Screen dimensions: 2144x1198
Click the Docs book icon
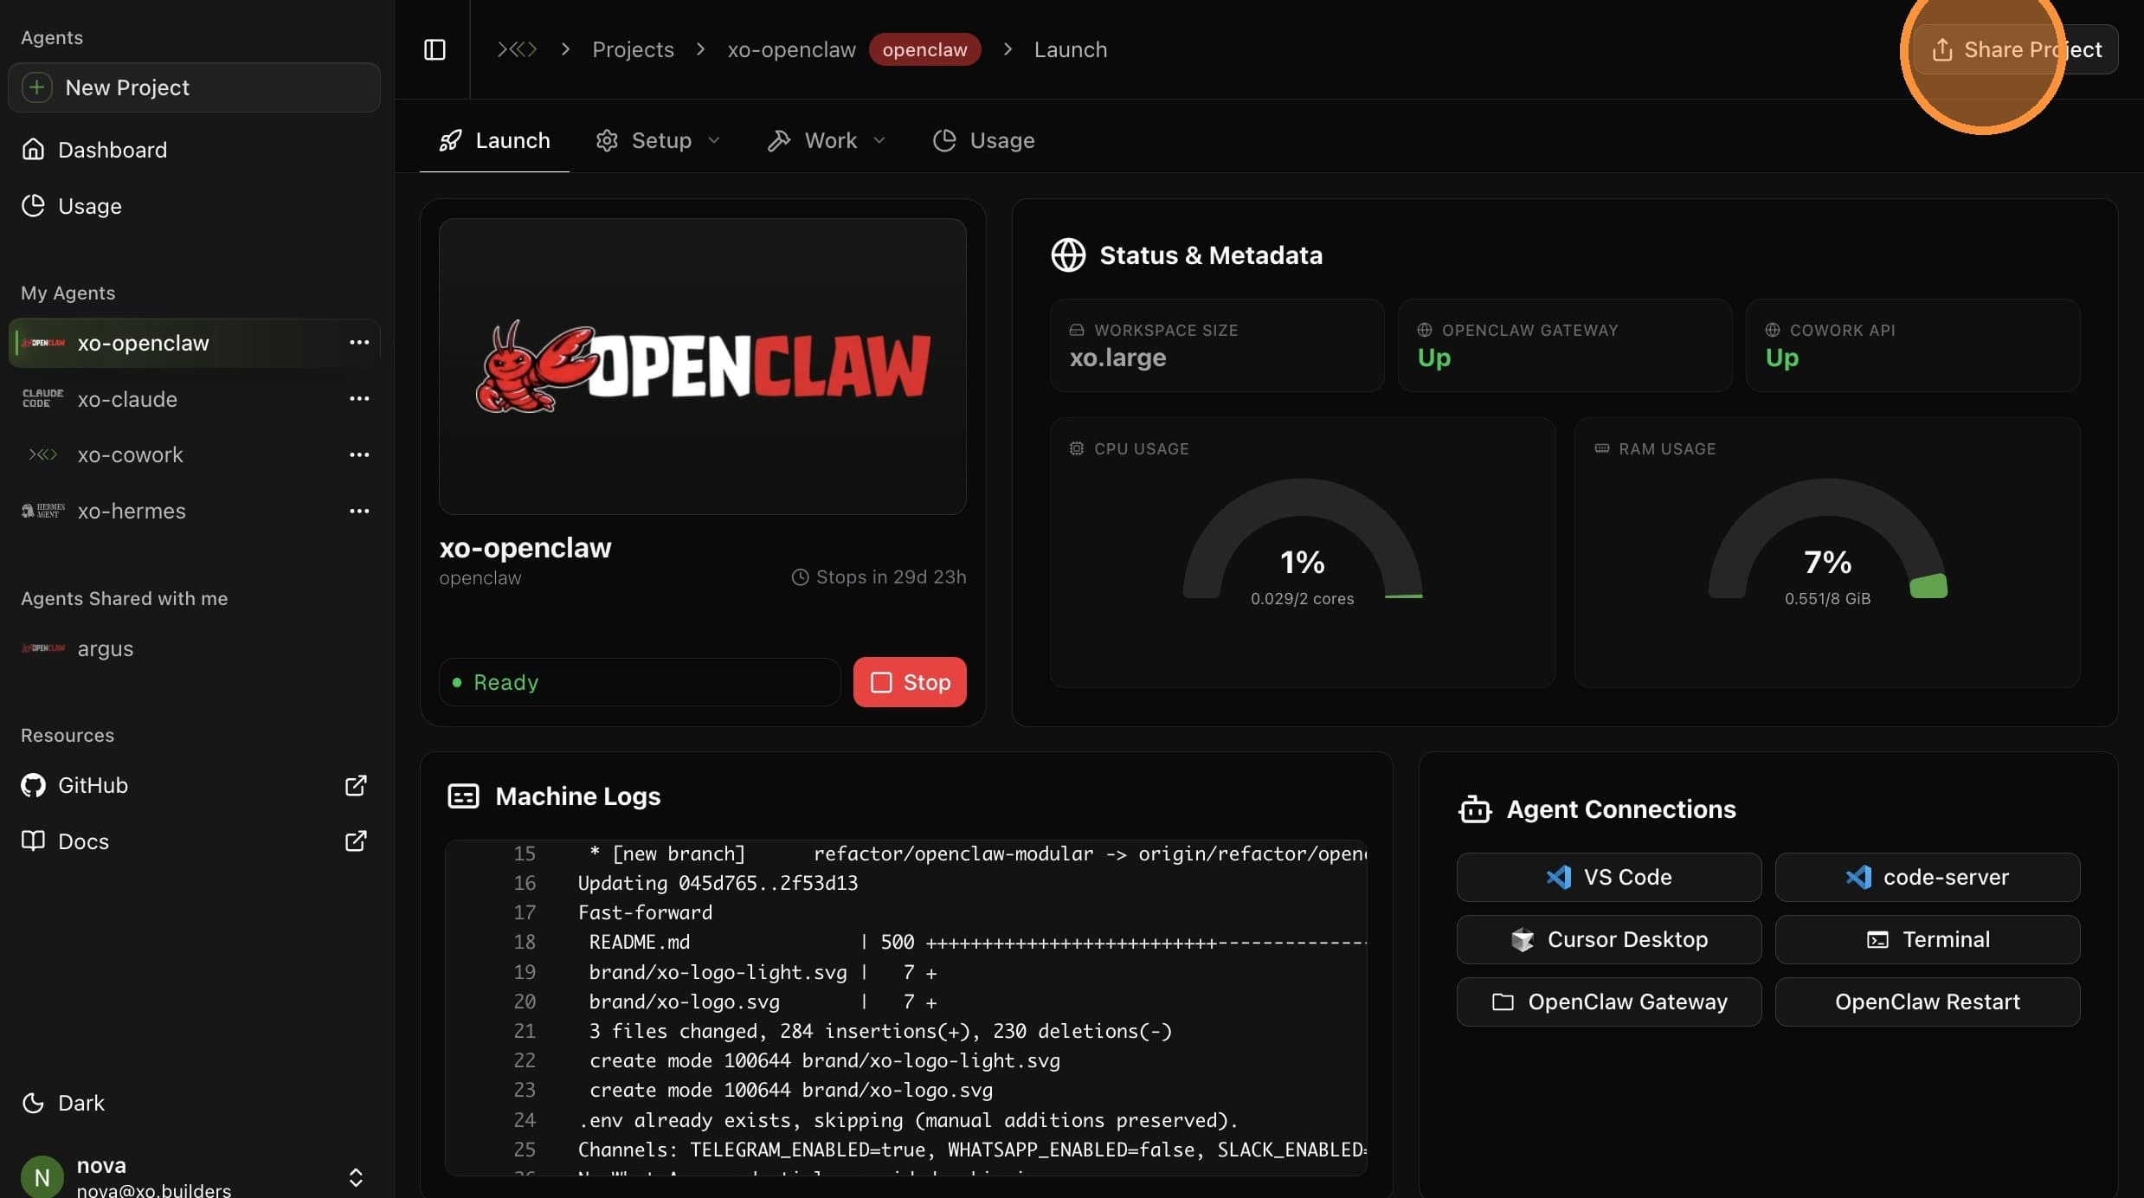click(x=33, y=841)
